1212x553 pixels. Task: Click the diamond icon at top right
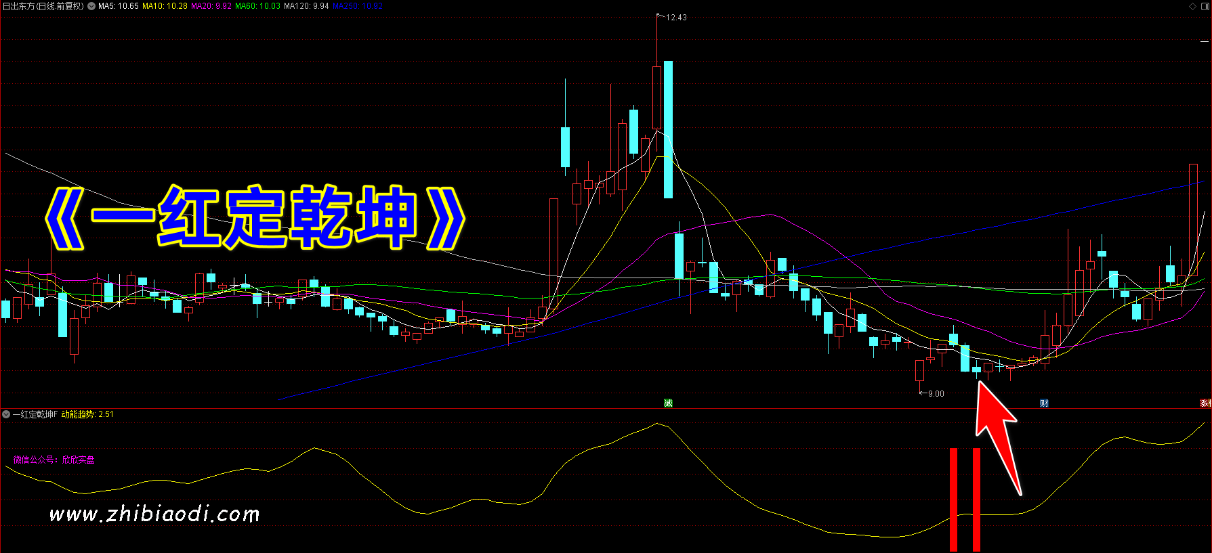pos(1193,6)
